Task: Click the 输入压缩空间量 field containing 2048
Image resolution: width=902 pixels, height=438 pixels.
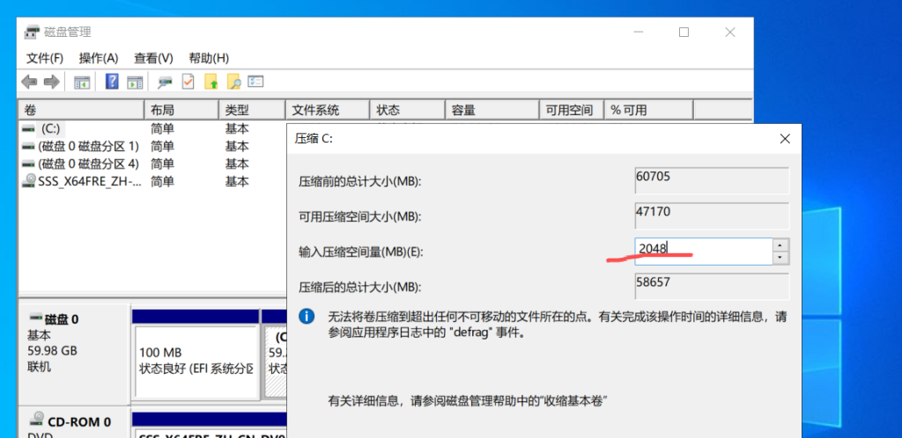Action: (702, 251)
